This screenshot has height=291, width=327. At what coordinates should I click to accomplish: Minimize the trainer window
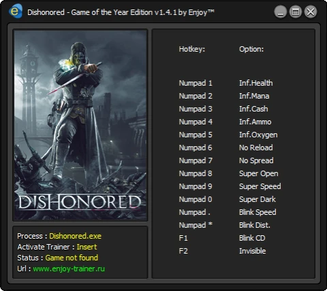coord(281,12)
